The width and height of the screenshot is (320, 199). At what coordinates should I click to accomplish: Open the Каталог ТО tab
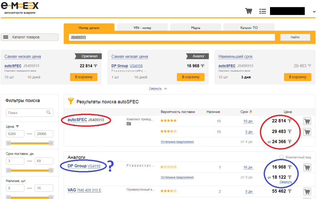click(x=249, y=28)
